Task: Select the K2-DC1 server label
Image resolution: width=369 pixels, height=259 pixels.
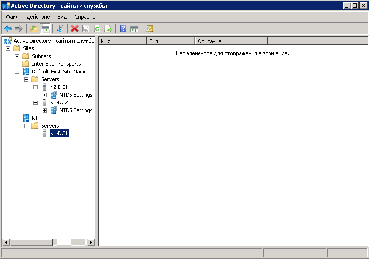Action: pyautogui.click(x=59, y=87)
